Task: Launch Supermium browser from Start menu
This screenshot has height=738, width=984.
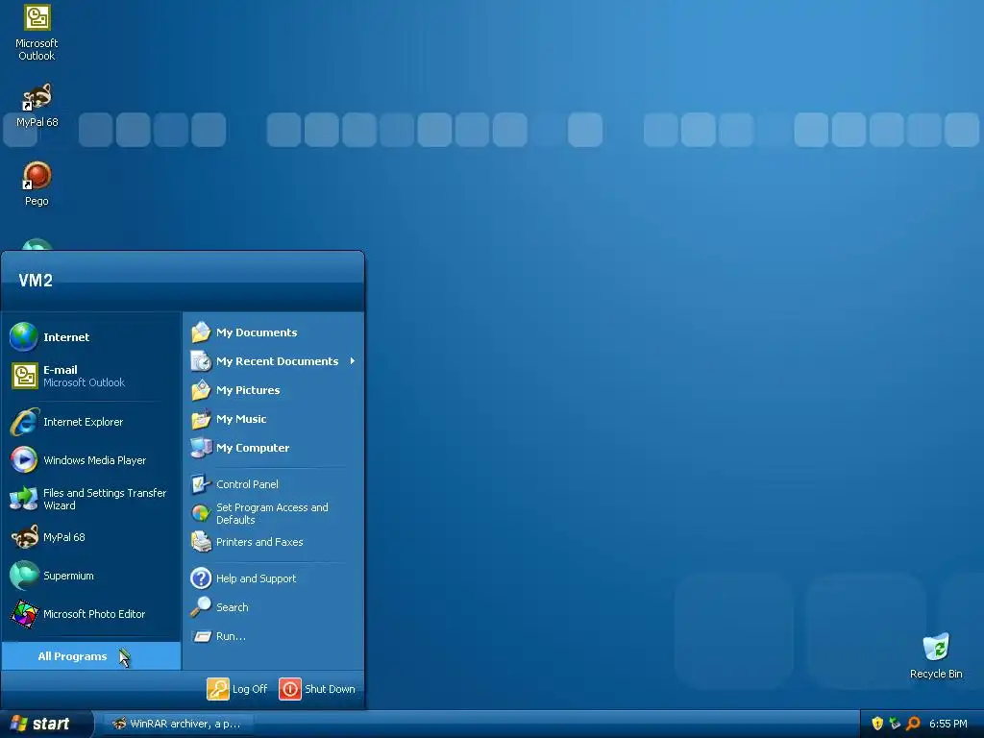Action: pos(91,576)
